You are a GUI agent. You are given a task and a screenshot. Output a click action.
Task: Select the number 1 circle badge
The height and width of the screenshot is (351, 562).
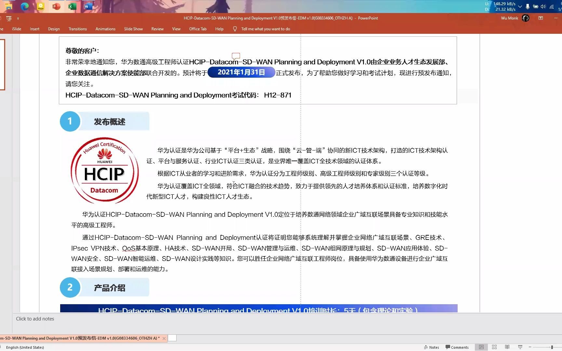pyautogui.click(x=70, y=121)
